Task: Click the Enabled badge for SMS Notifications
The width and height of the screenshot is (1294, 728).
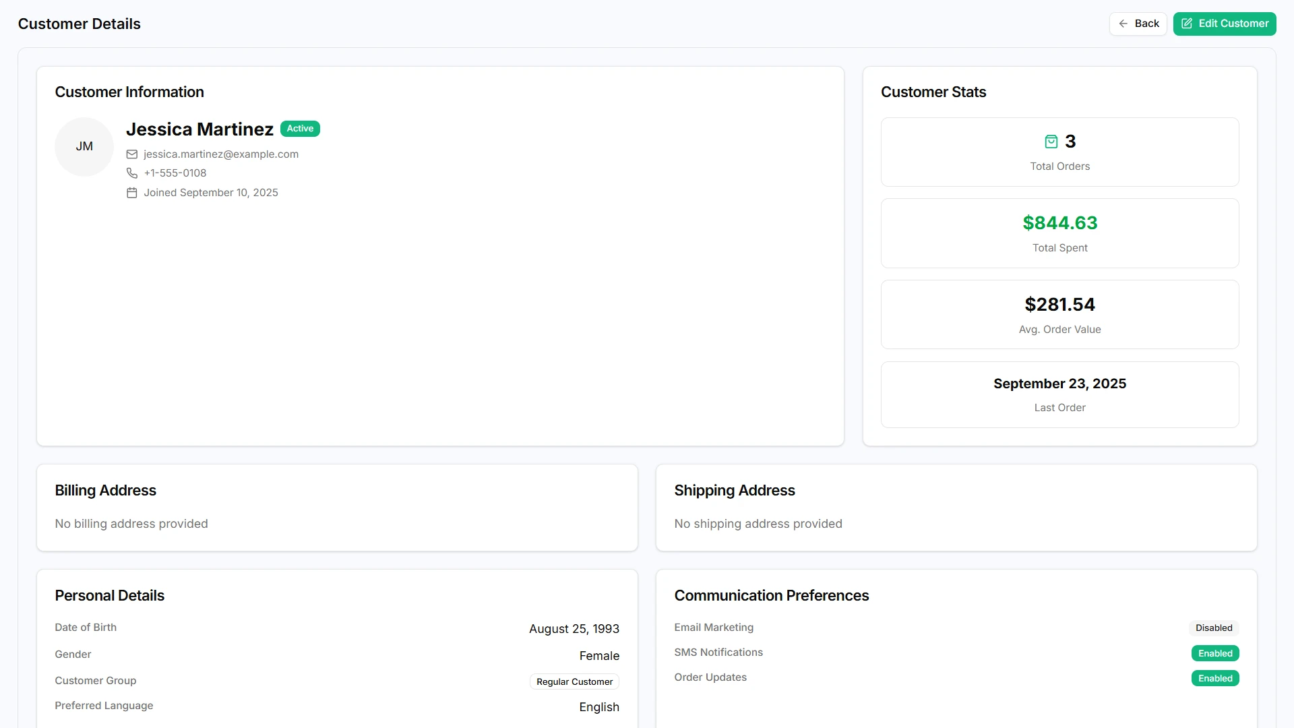Action: (1215, 653)
